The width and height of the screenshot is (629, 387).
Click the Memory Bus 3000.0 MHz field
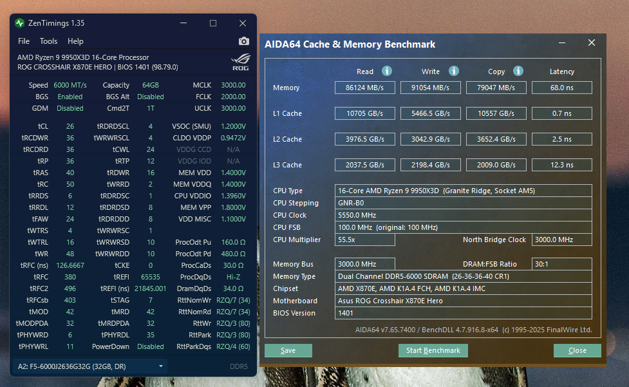pos(364,264)
